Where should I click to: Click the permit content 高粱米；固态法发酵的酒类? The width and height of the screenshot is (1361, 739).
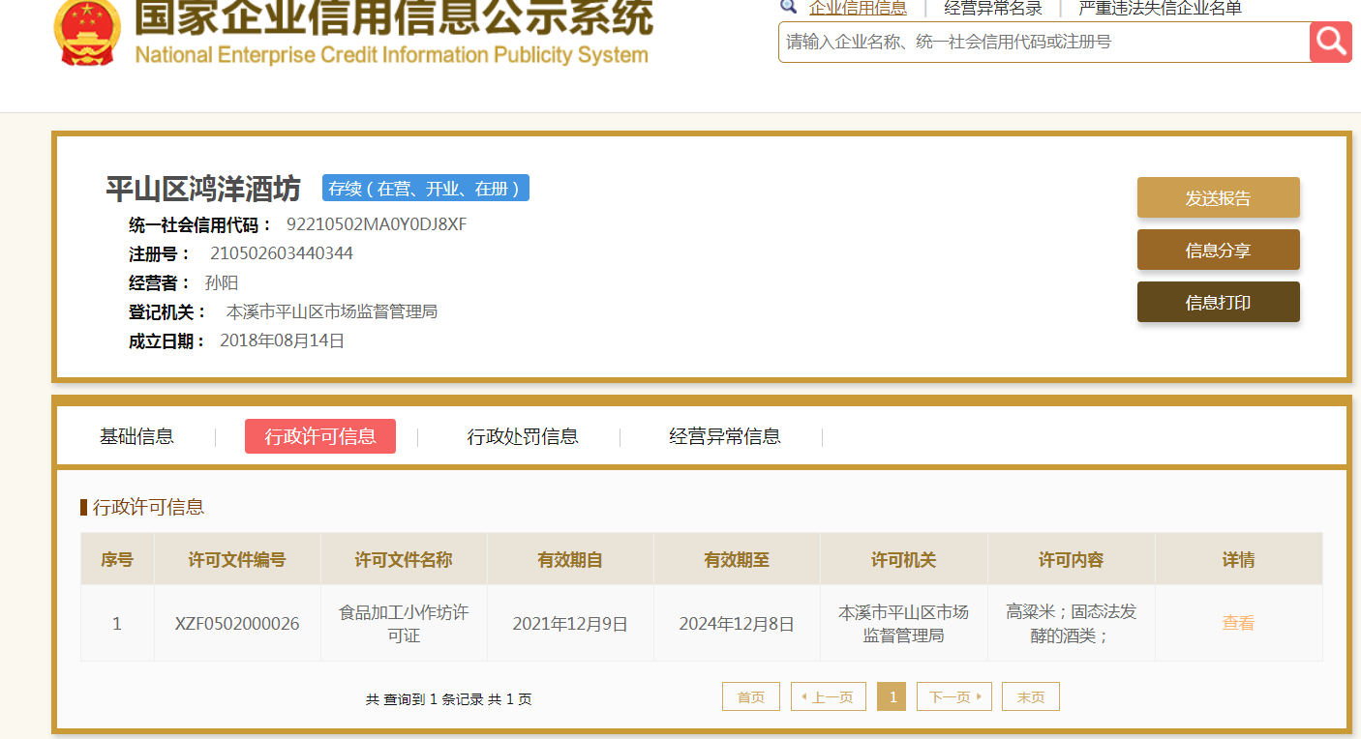pos(1072,624)
